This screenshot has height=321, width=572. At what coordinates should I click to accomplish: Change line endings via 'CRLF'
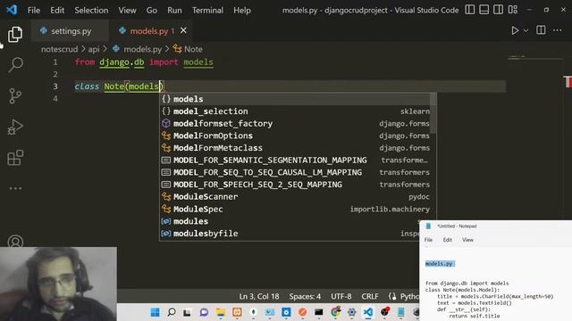[369, 297]
